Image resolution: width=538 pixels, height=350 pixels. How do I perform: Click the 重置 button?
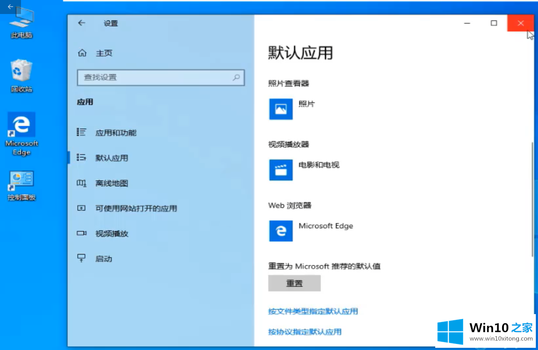(294, 283)
